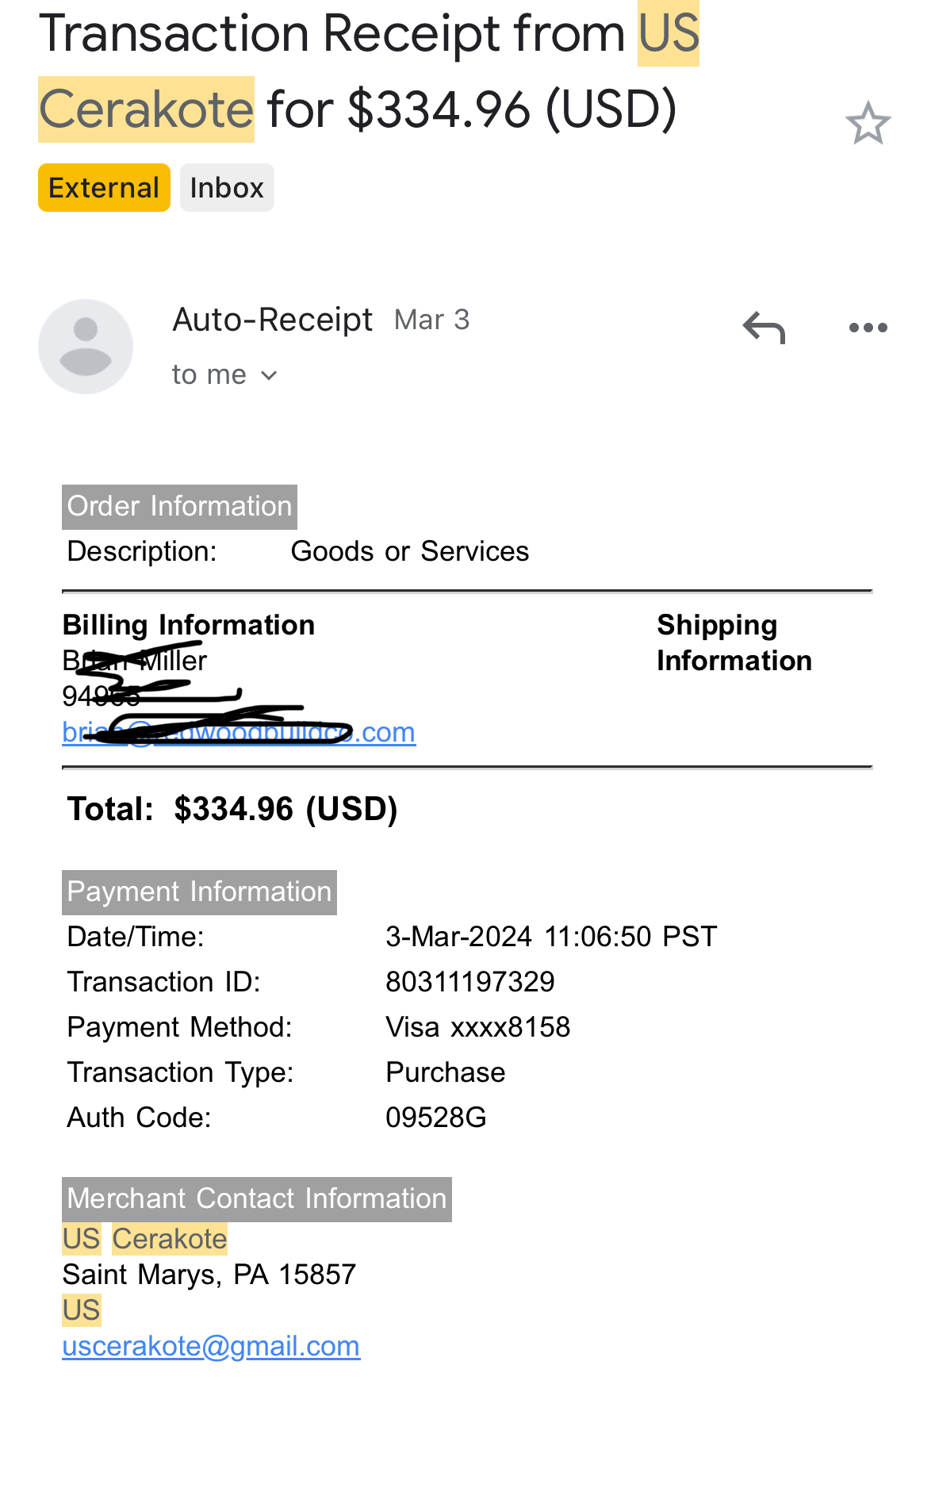
Task: Open the uscerakote@gmail.com email link
Action: coord(211,1346)
